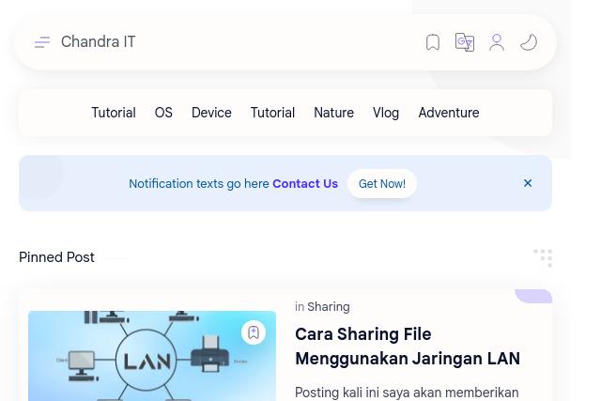Open Cara Sharing File post title
Screen dimensions: 601x401
point(407,347)
